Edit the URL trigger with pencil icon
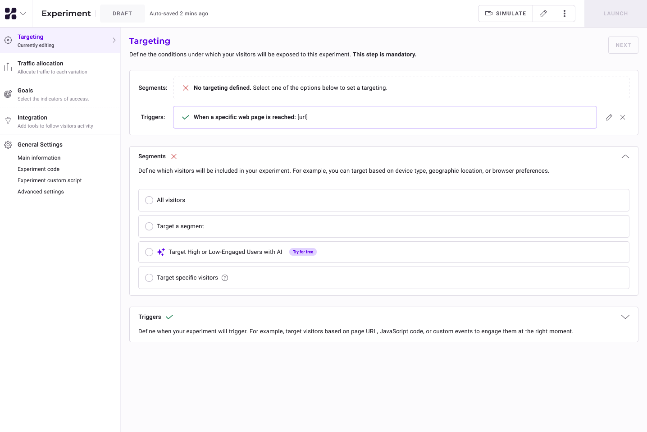 coord(609,117)
